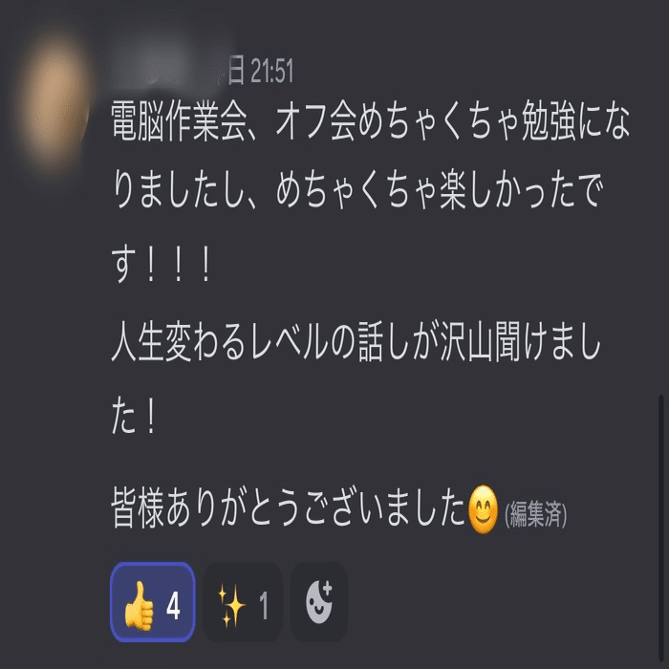669x669 pixels.
Task: Open the add reaction emoji picker
Action: pos(318,601)
